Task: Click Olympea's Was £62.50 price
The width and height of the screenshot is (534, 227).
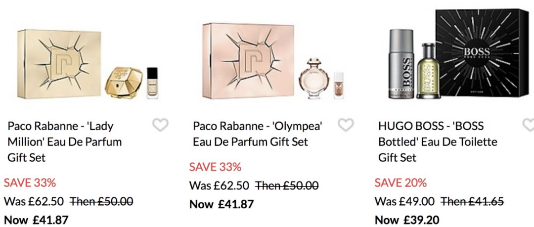Action: tap(219, 185)
